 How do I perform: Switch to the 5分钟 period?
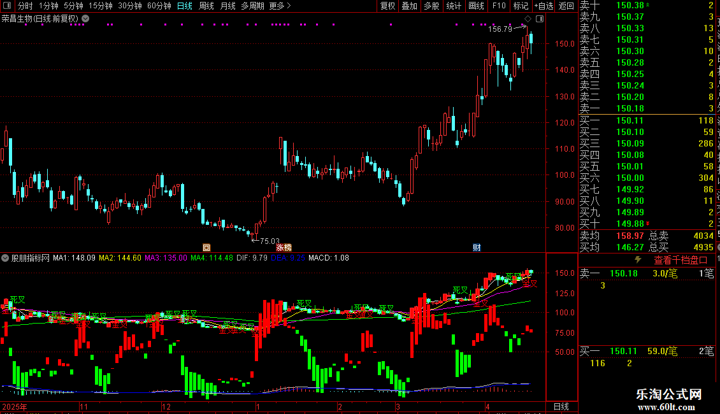tap(73, 6)
